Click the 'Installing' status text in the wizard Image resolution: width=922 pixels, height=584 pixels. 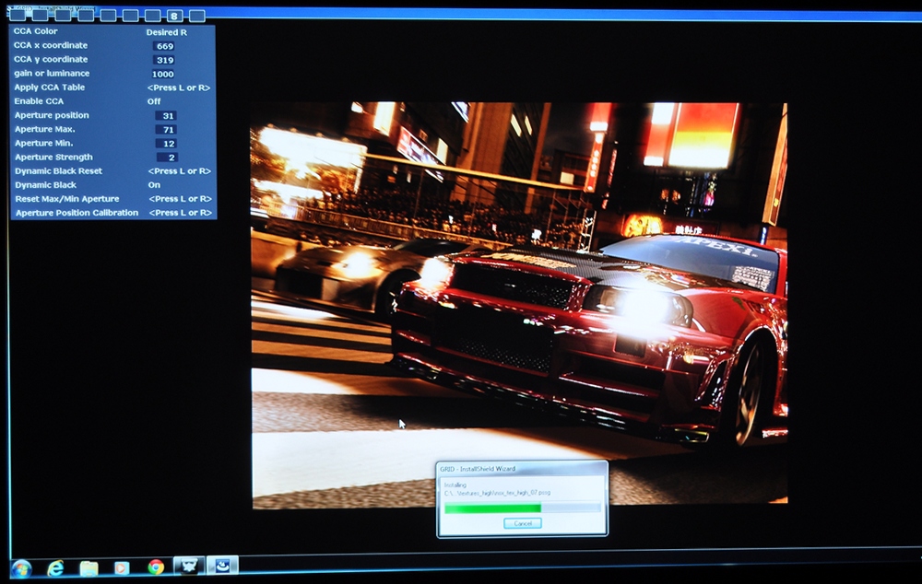coord(455,485)
